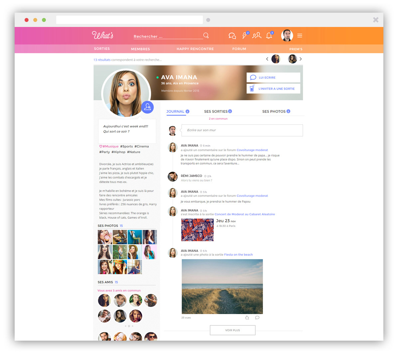Image resolution: width=399 pixels, height=354 pixels.
Task: Open the concert event thumbnail image
Action: [x=198, y=230]
